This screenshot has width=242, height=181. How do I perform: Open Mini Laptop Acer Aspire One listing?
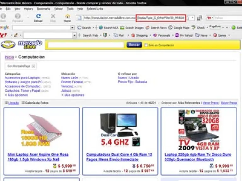38,157
